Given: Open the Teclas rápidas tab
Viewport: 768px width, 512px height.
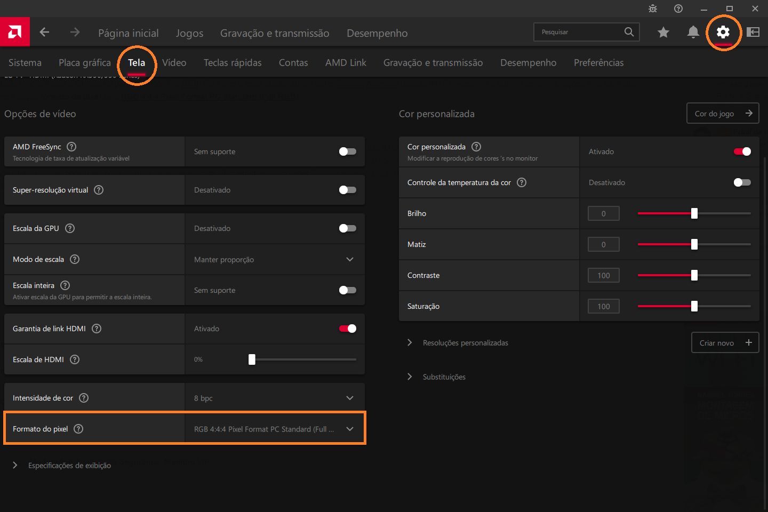Looking at the screenshot, I should 233,62.
